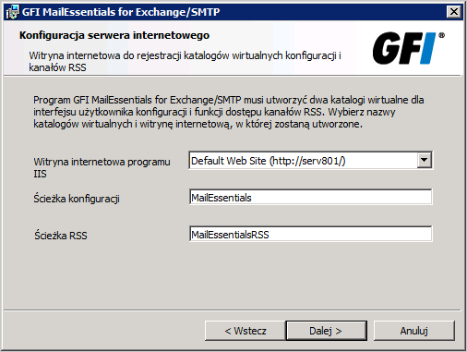467x352 pixels.
Task: Click the Ścieżka konfiguracji input field
Action: 311,197
